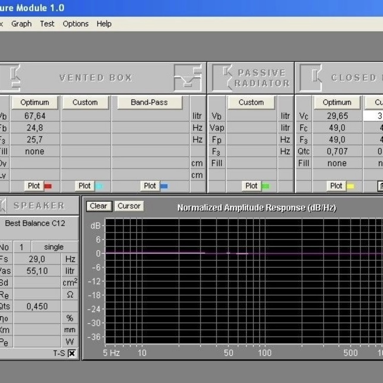Enable the graph Cursor button
The width and height of the screenshot is (383, 383).
129,206
